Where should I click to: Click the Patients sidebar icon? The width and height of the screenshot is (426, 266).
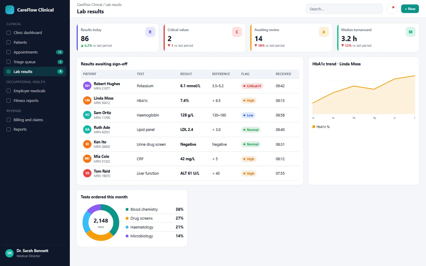[x=9, y=42]
